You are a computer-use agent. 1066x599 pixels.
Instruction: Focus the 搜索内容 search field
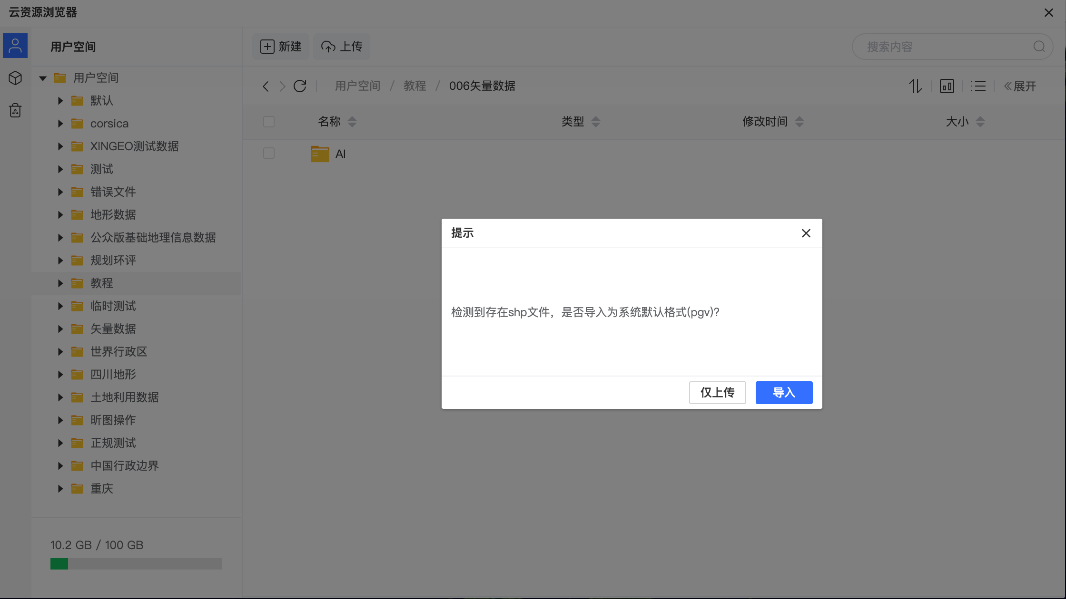pos(952,47)
